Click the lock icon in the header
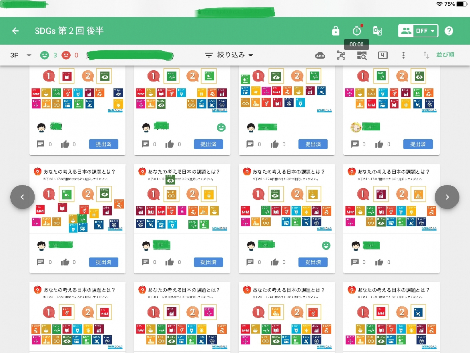The image size is (470, 353). coord(336,31)
